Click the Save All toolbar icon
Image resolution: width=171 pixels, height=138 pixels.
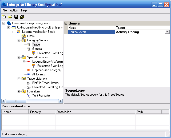pyautogui.click(x=22, y=17)
